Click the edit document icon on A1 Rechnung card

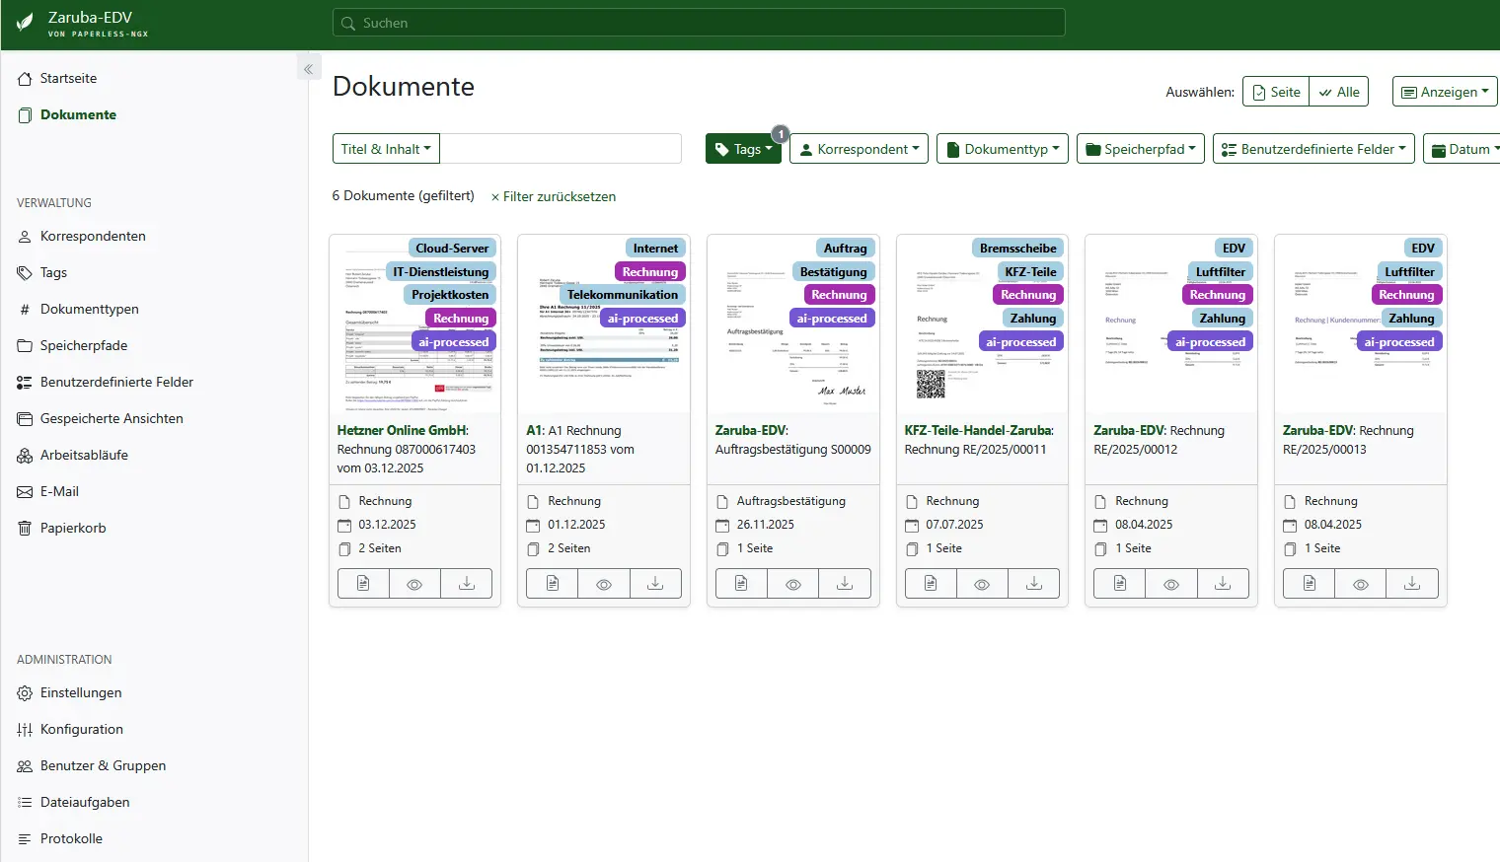pos(553,584)
